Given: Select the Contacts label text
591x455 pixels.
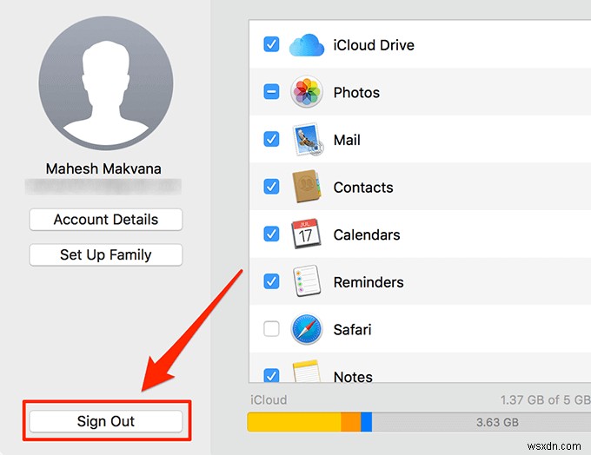Looking at the screenshot, I should pos(363,188).
